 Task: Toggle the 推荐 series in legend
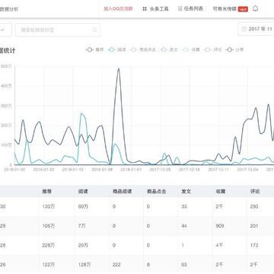click(x=94, y=49)
